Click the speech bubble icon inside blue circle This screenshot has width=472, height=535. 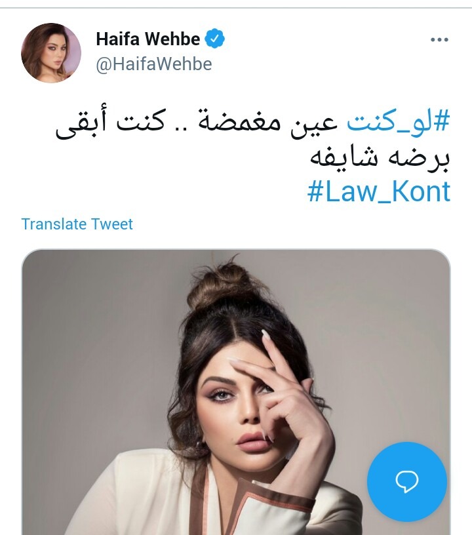407,481
